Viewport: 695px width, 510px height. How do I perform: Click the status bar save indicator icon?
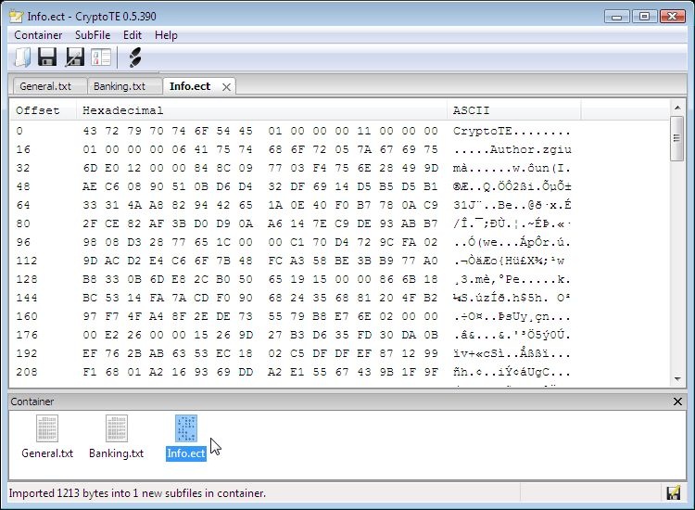tap(674, 493)
